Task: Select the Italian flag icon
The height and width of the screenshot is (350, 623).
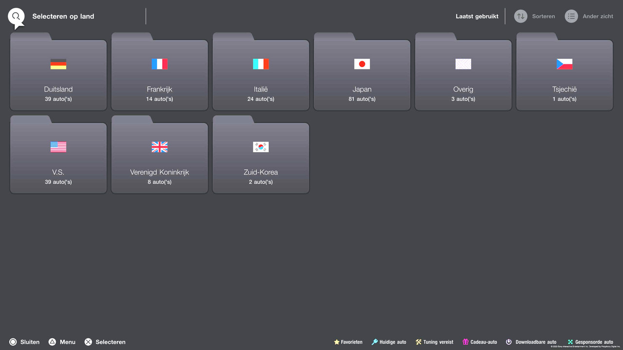Action: (261, 64)
